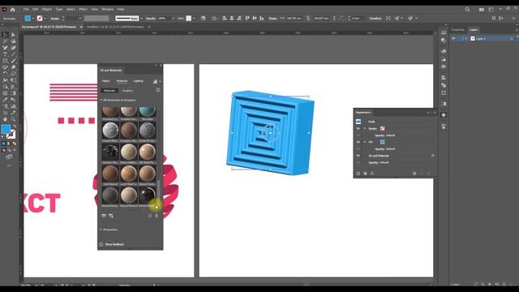Open the Add New Effect fx menu
Screen dimensions: 519x292
pyautogui.click(x=372, y=174)
